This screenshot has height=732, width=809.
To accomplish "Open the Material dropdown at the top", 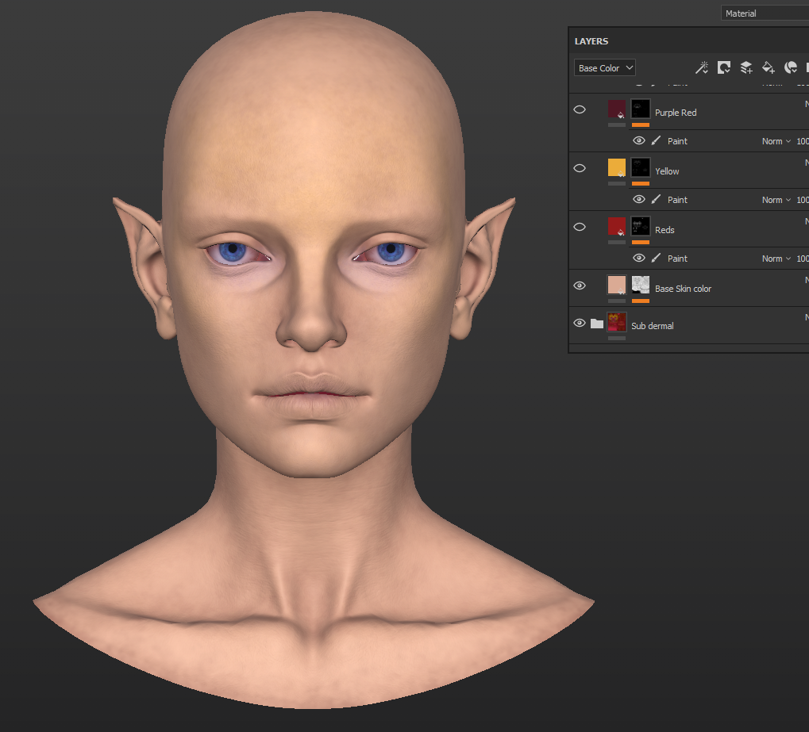I will click(x=765, y=13).
